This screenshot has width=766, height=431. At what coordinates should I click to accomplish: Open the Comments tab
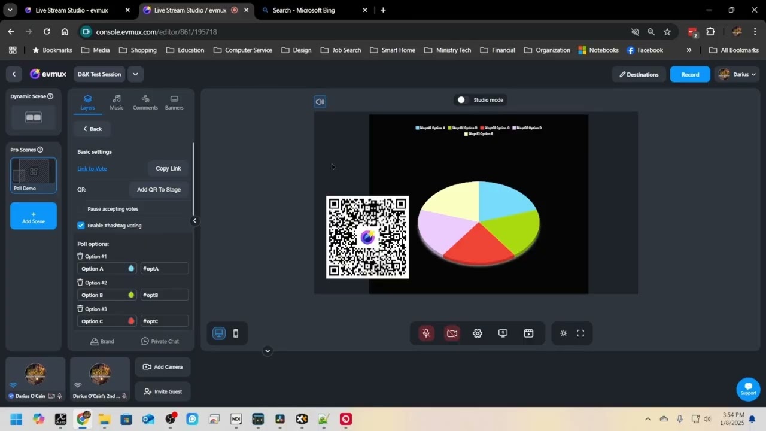tap(145, 102)
